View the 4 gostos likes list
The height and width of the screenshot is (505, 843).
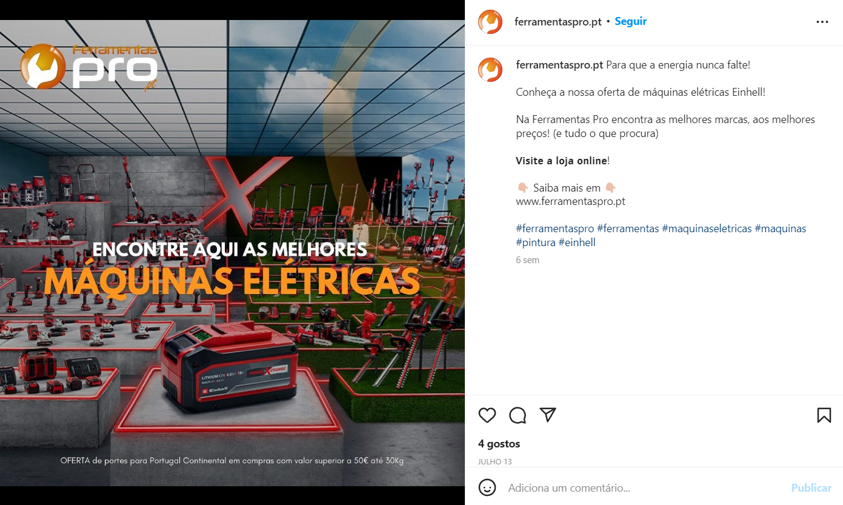click(499, 444)
